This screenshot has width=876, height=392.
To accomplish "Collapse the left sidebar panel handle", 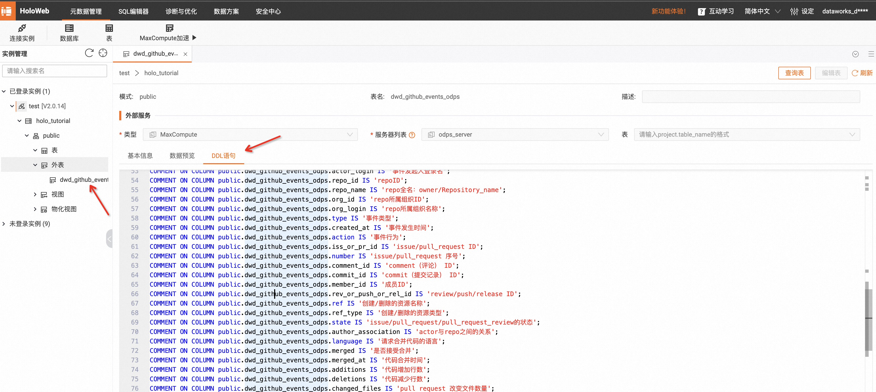I will pos(109,239).
